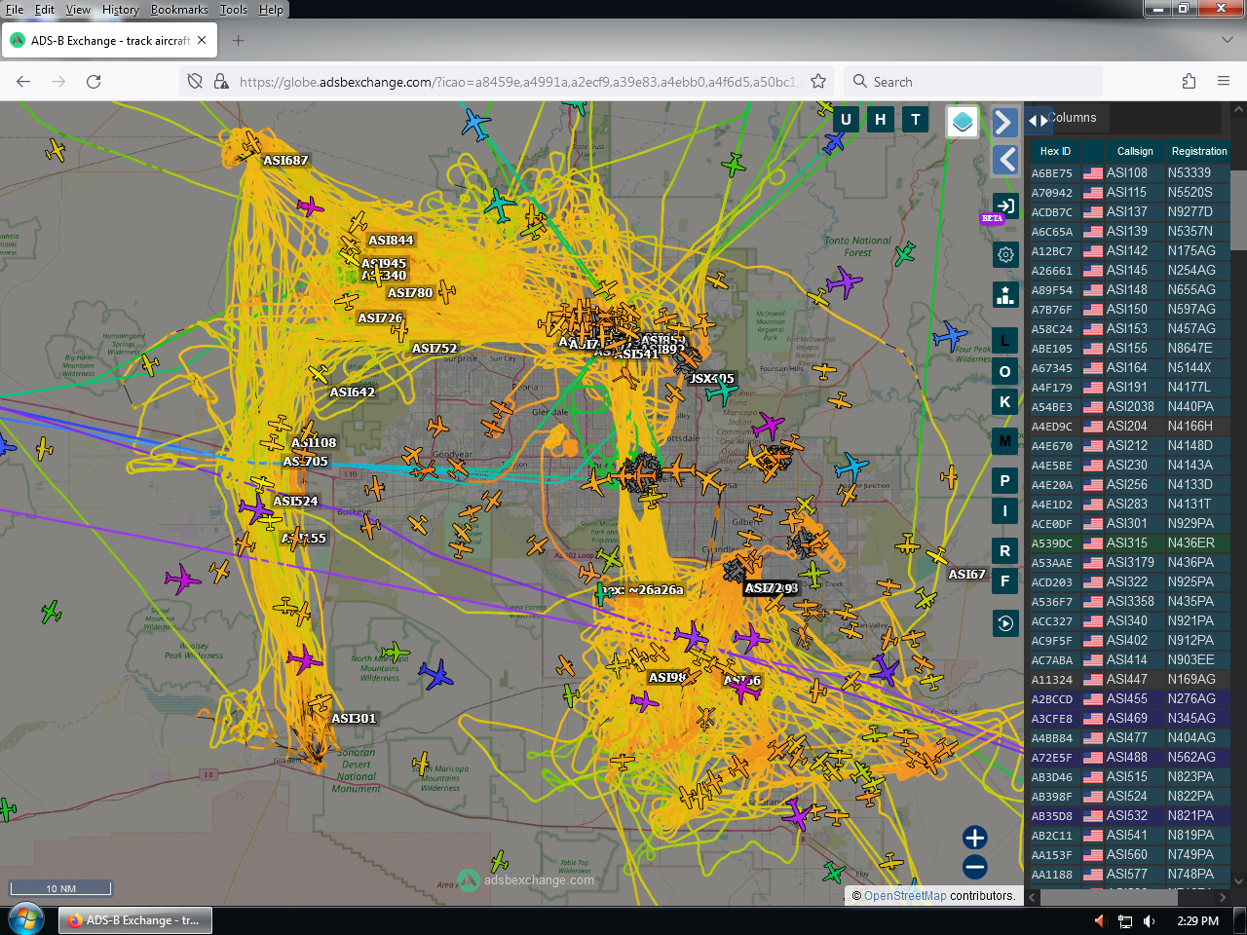The height and width of the screenshot is (935, 1247).
Task: Shrink sidebar with the left chevron button
Action: click(x=1005, y=160)
